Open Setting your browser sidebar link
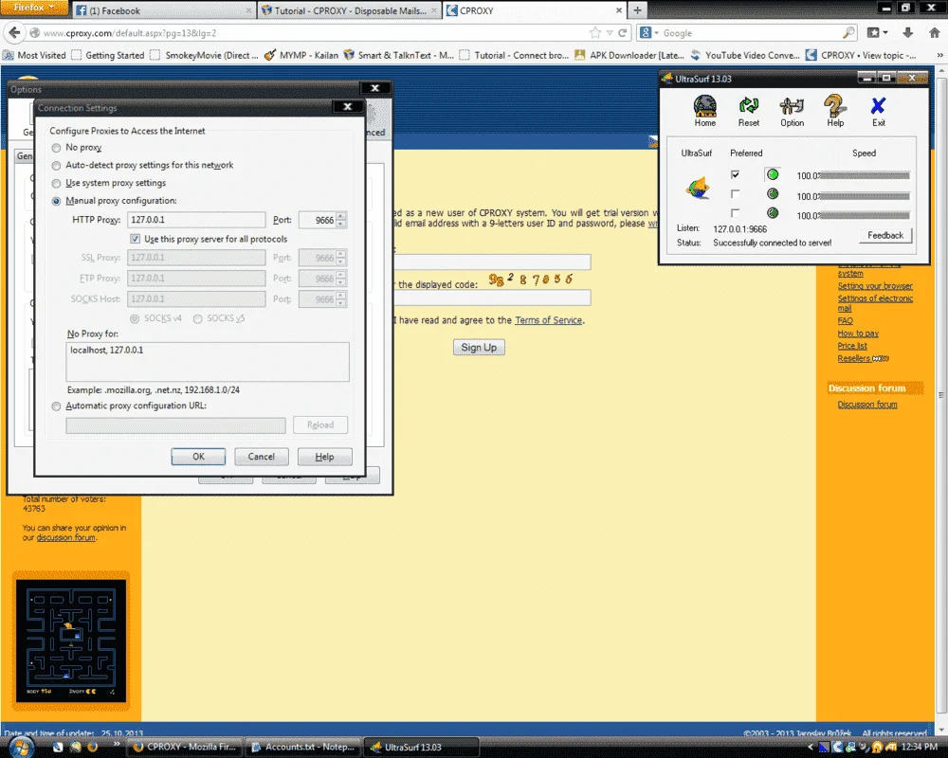948x758 pixels. point(875,286)
